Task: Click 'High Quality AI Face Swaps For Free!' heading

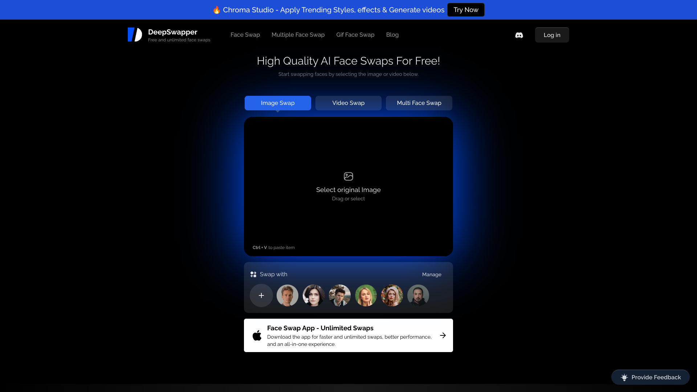Action: click(348, 61)
